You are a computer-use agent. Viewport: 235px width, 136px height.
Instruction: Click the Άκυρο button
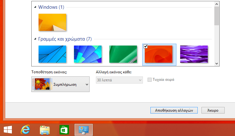(x=213, y=110)
